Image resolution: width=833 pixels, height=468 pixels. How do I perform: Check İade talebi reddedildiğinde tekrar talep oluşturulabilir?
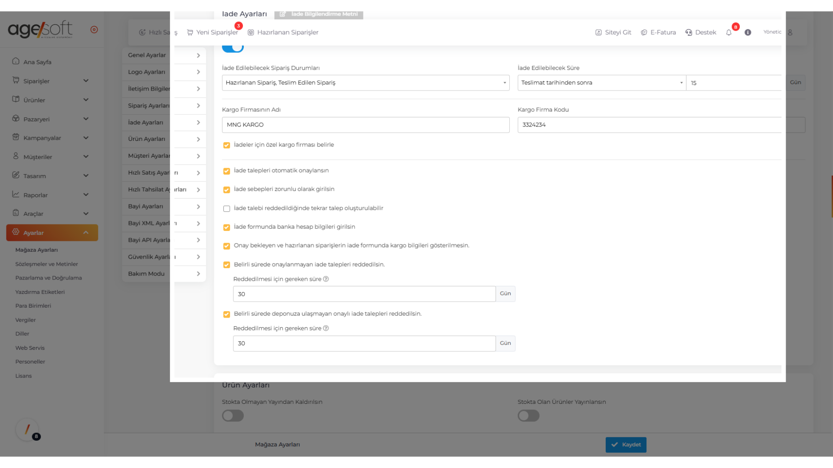pos(226,209)
